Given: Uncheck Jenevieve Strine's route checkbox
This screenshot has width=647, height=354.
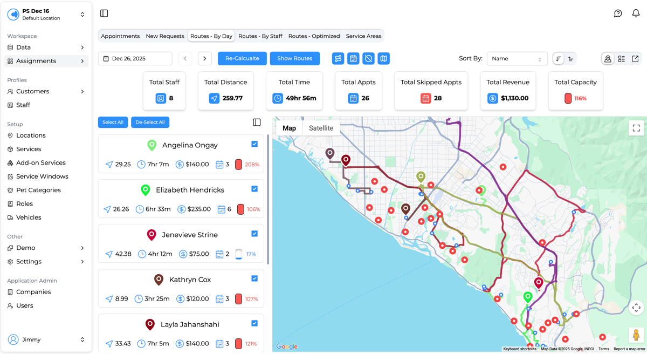Looking at the screenshot, I should click(x=254, y=234).
